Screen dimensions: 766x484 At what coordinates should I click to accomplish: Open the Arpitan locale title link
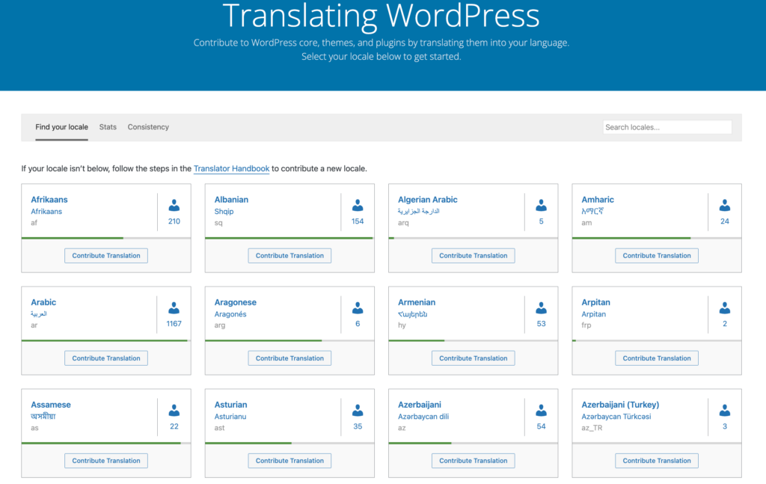point(595,301)
